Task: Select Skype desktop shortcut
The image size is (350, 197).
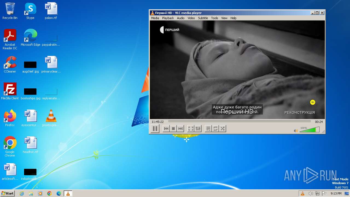Action: (30, 11)
